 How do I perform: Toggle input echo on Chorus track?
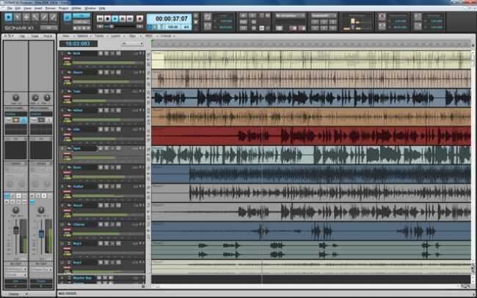(118, 225)
